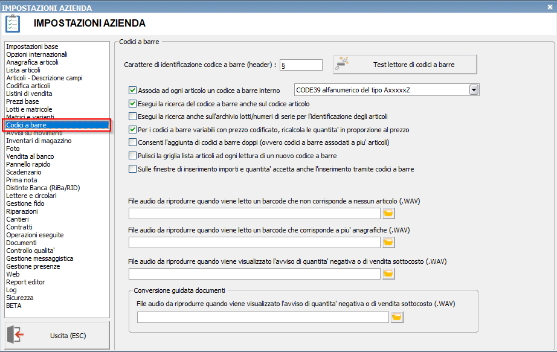The width and height of the screenshot is (557, 352).
Task: Close the Impostazioni Azienda window
Action: point(550,7)
